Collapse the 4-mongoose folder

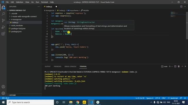tap(10, 20)
